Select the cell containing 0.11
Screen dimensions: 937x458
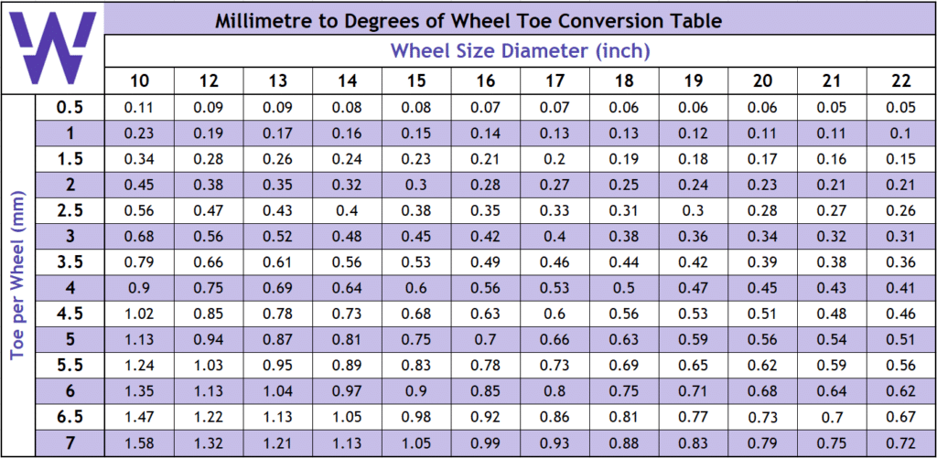[139, 107]
